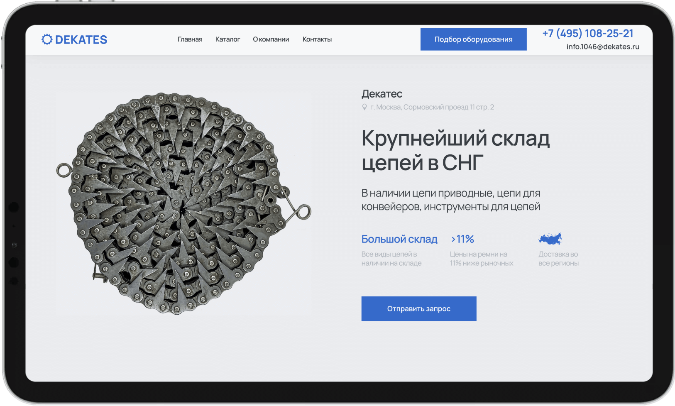
Task: Click the Доставка во все регионы text
Action: [x=558, y=259]
